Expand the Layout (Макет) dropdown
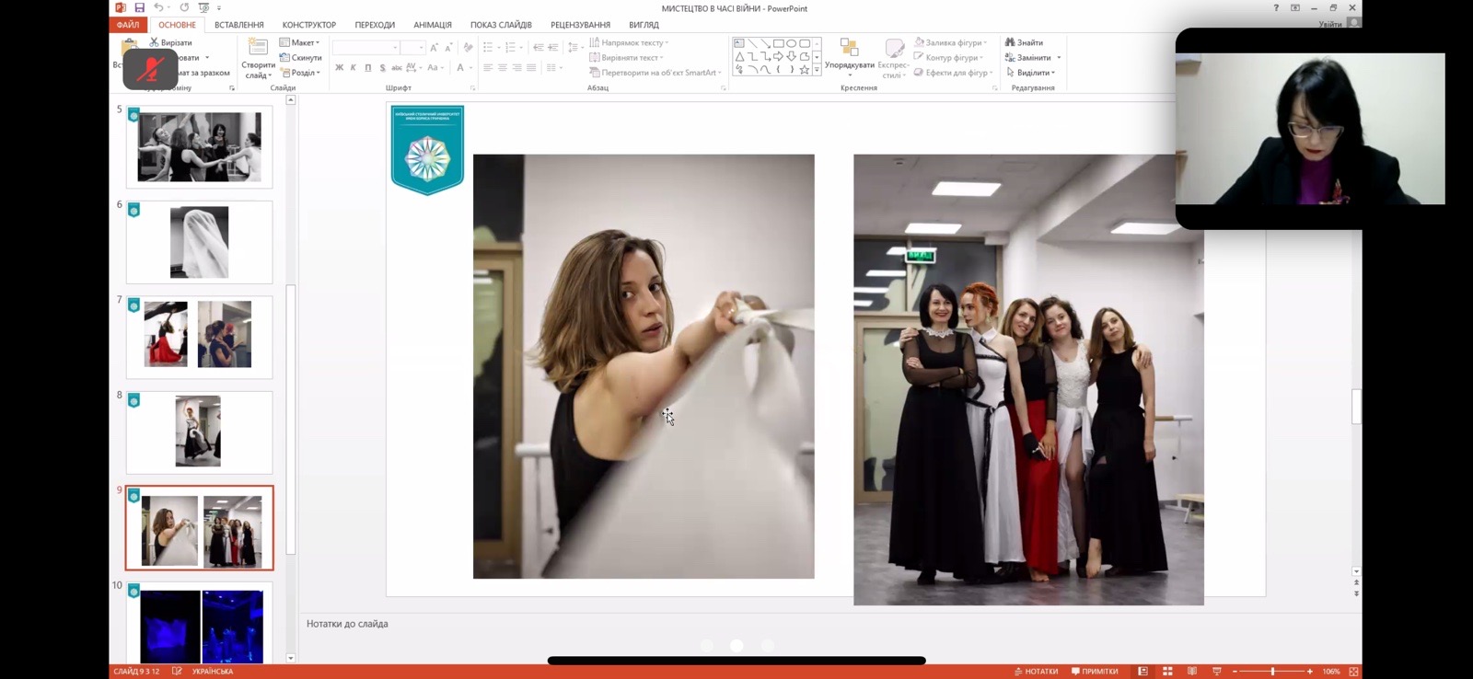 click(300, 42)
